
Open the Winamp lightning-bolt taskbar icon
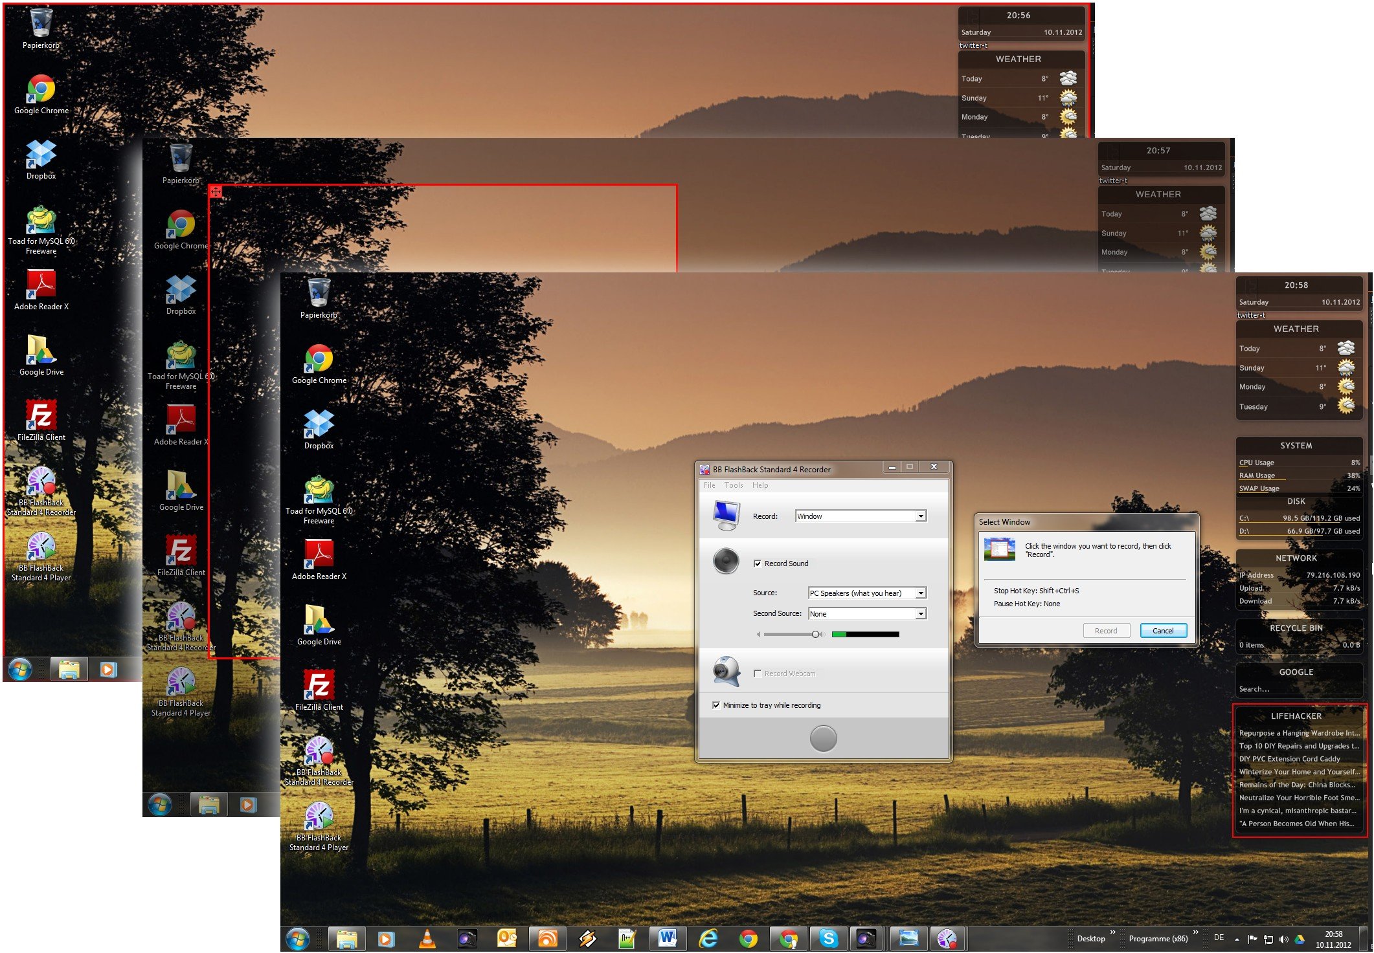pyautogui.click(x=587, y=939)
